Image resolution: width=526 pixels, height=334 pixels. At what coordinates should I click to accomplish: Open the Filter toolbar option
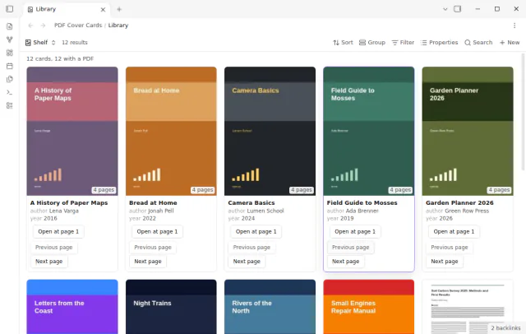pos(403,42)
